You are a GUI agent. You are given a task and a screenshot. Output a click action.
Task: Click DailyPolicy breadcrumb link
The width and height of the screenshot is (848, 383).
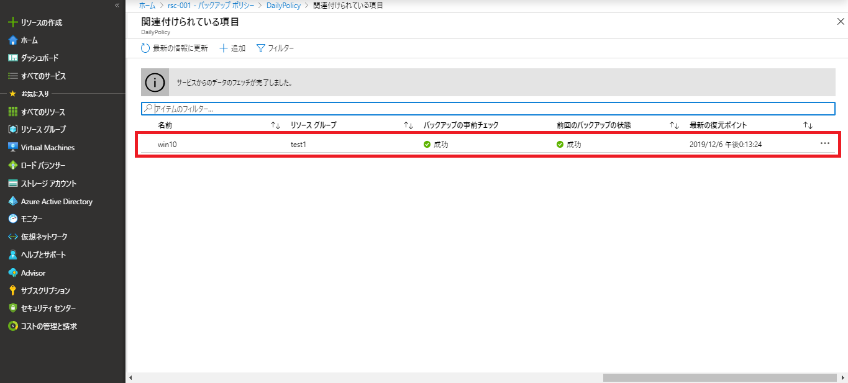click(283, 5)
